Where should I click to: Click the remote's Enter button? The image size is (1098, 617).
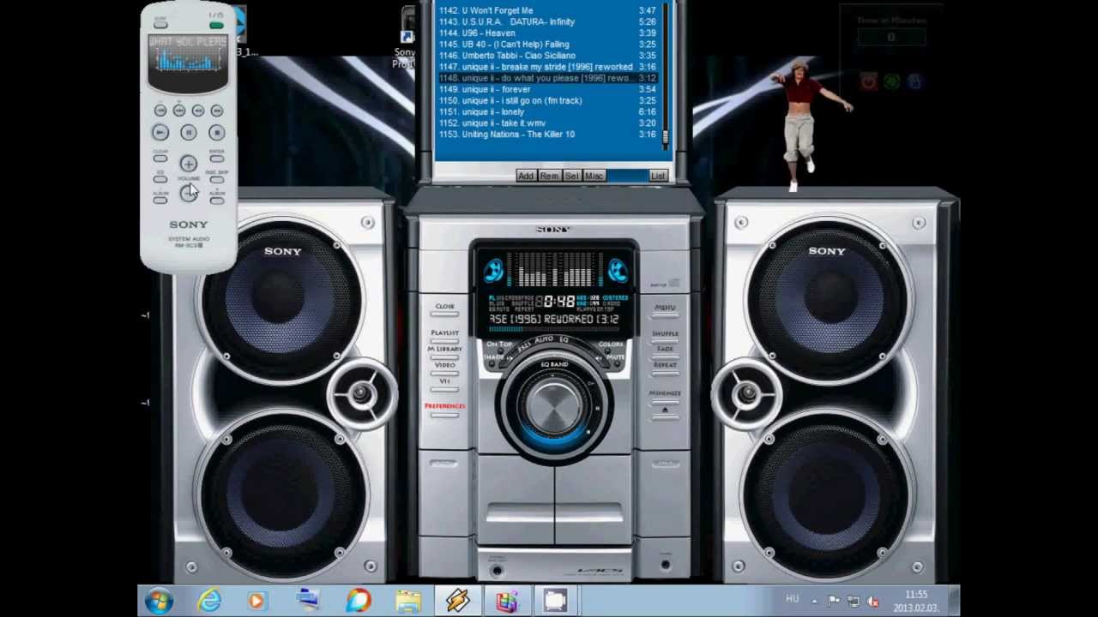pos(216,159)
